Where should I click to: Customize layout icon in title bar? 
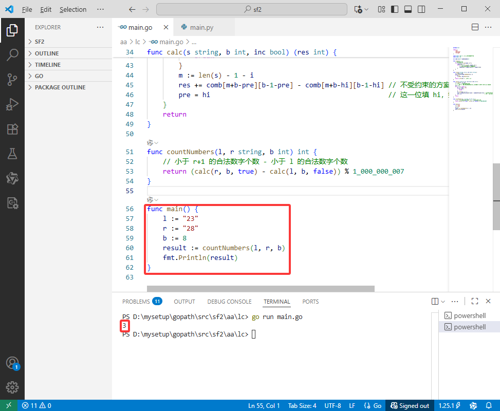pyautogui.click(x=381, y=9)
